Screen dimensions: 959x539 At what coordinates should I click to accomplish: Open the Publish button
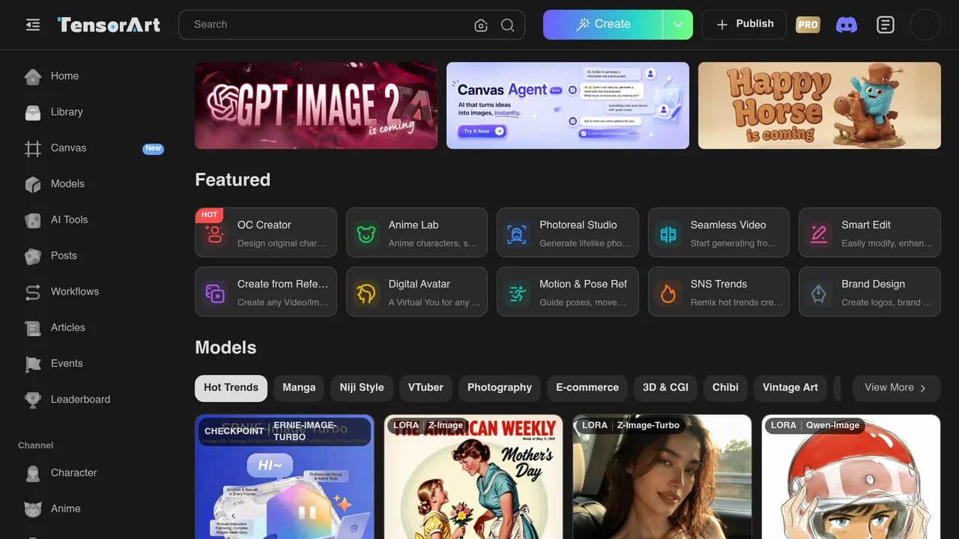click(x=744, y=25)
